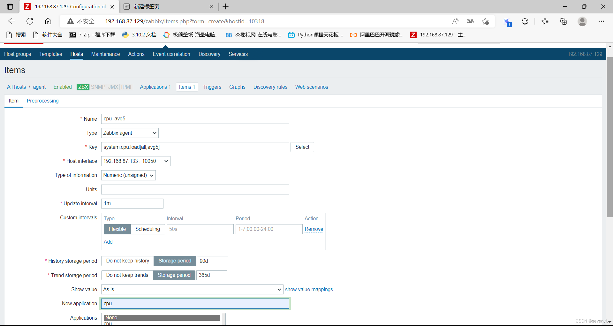The image size is (613, 326).
Task: Click the New application field
Action: [x=195, y=304]
